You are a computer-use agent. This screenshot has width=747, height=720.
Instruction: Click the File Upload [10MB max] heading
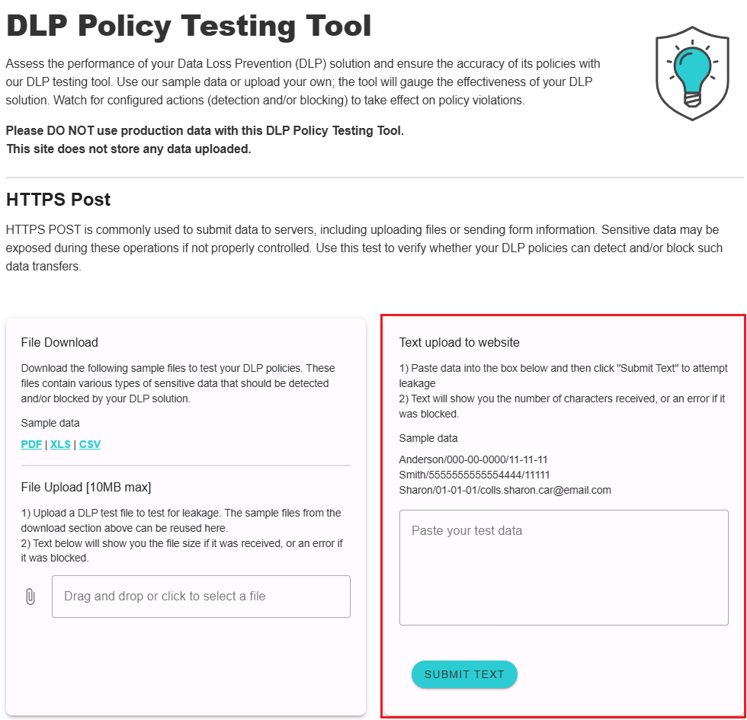[86, 487]
